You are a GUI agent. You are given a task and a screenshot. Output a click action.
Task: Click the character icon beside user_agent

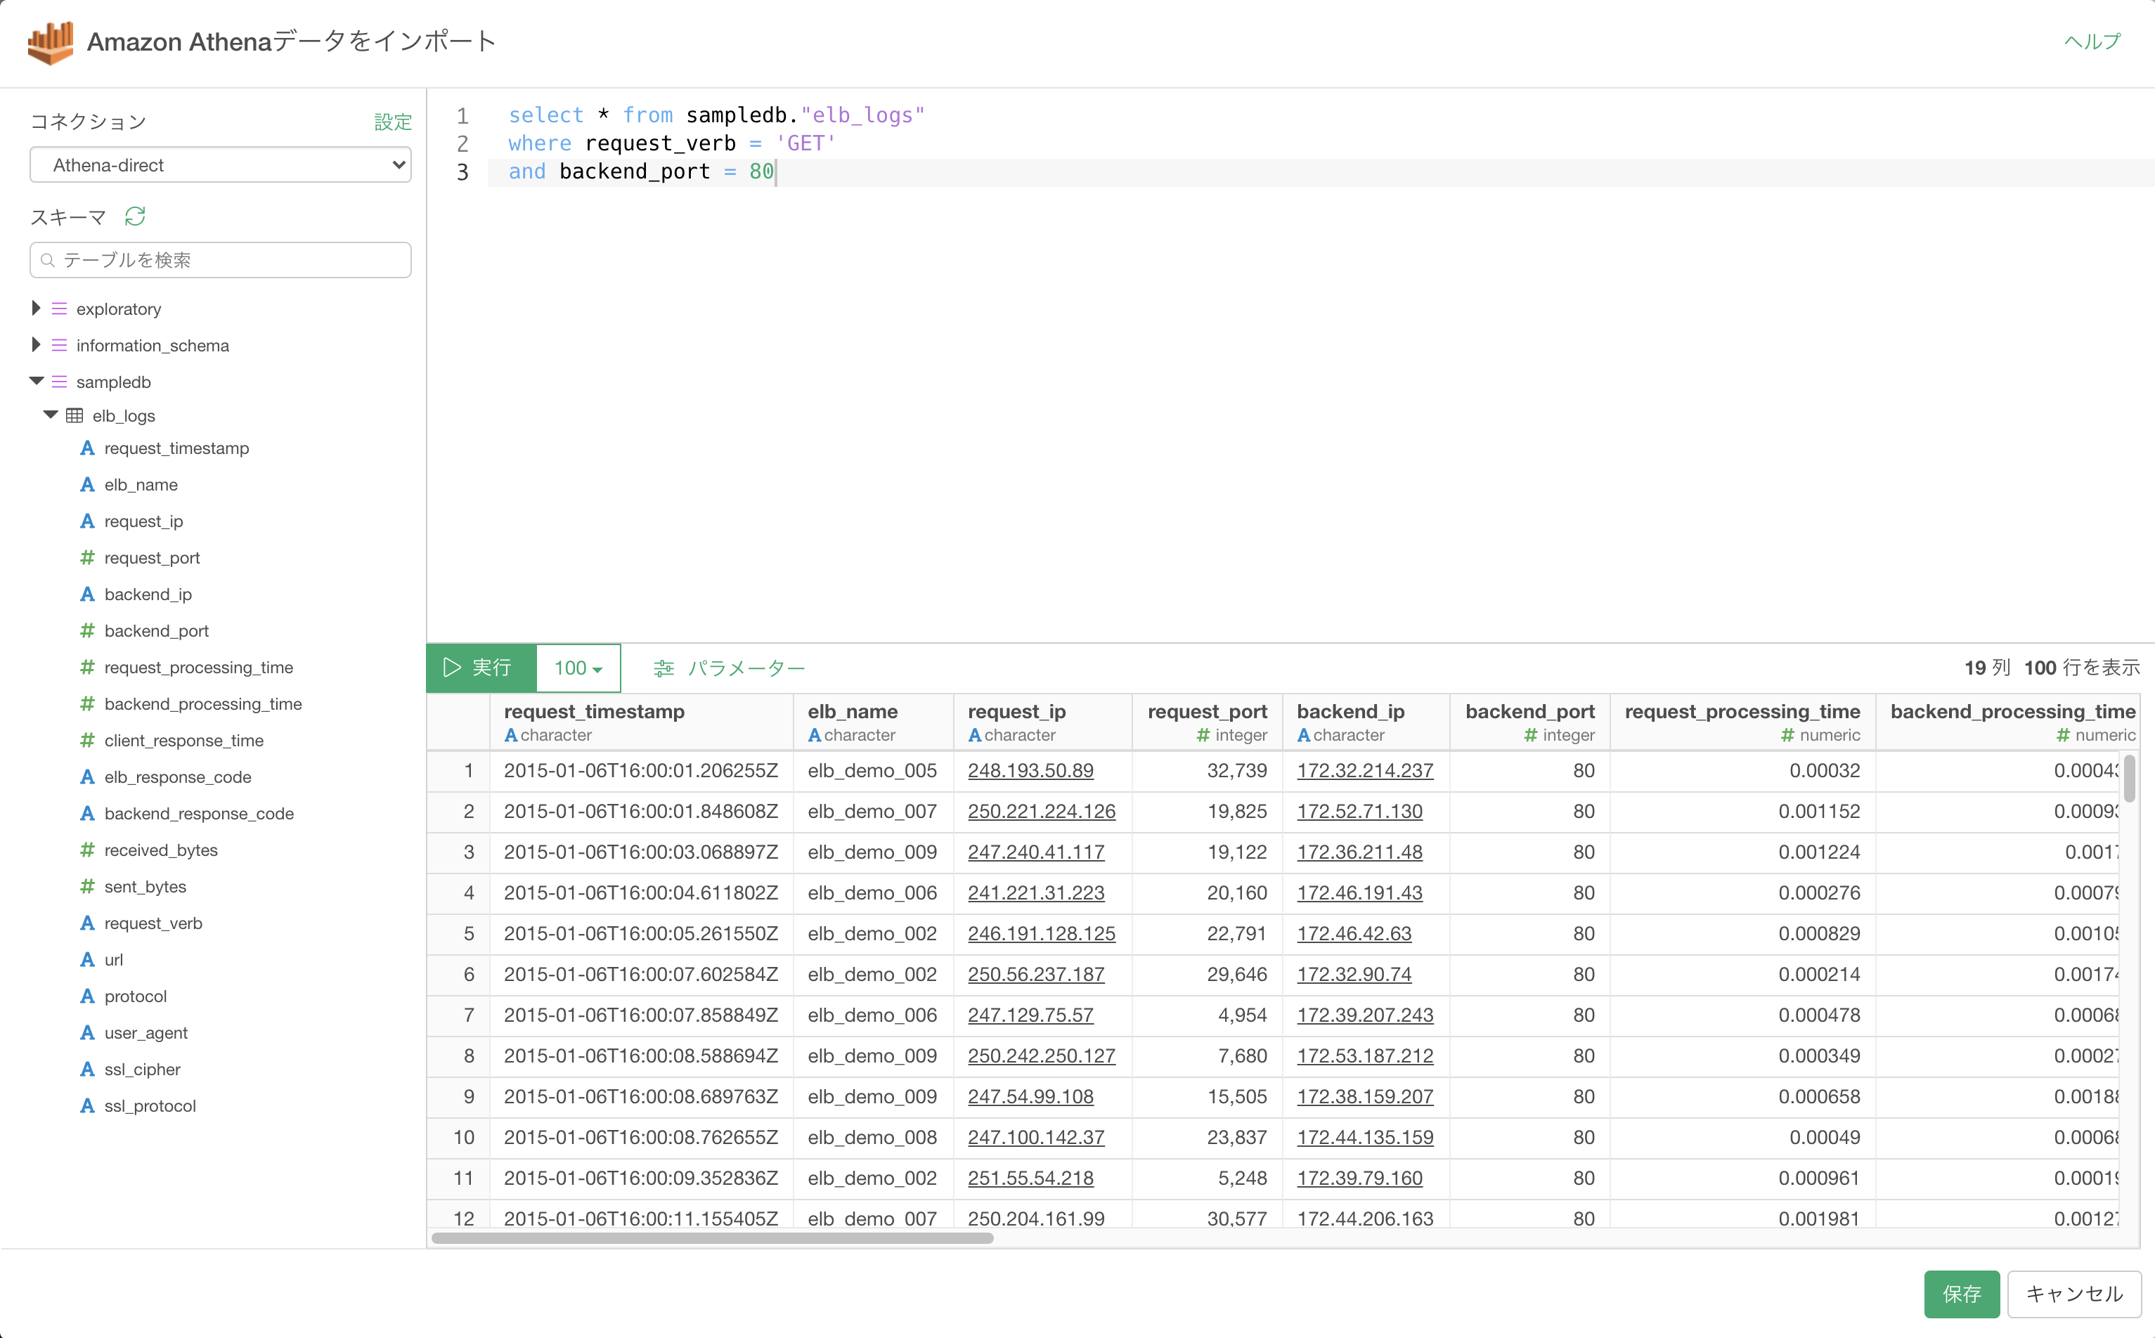pos(86,1033)
